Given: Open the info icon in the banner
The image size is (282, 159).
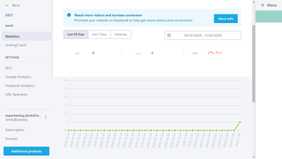Looking at the screenshot, I should 69,15.
